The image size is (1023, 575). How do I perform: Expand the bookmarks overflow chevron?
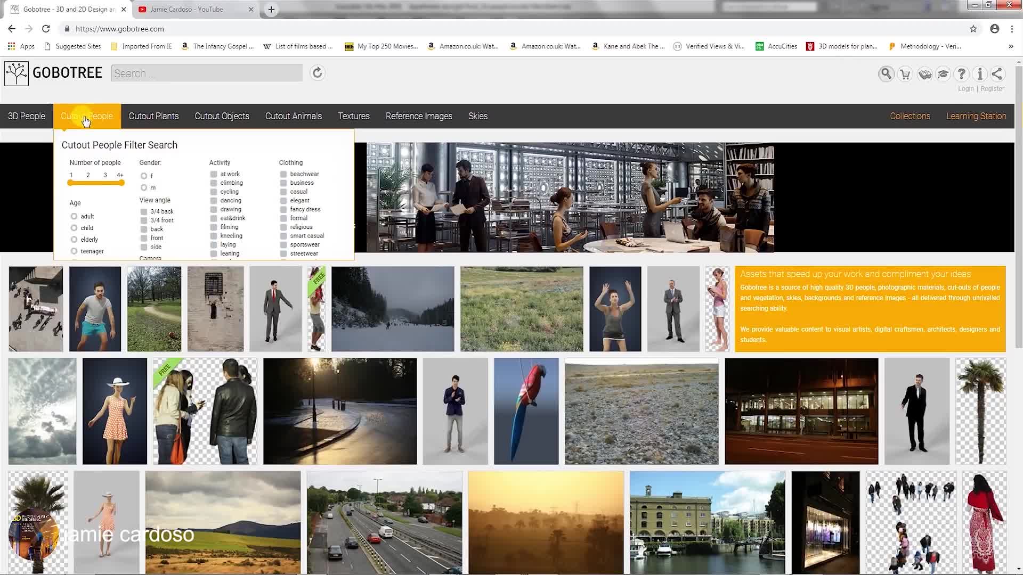tap(1011, 46)
